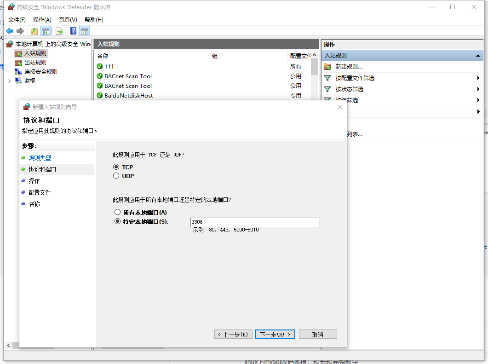The width and height of the screenshot is (488, 364).
Task: Click the check icon of BaiduNetdiskHost rule
Action: click(x=100, y=95)
